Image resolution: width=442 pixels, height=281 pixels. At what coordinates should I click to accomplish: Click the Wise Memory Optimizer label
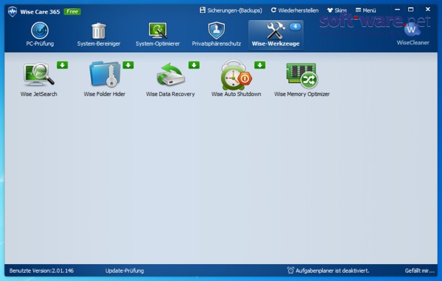(x=302, y=94)
